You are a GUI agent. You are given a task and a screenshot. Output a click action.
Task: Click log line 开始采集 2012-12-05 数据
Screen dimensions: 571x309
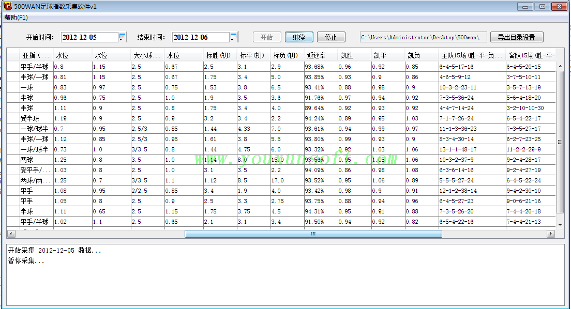coord(55,251)
